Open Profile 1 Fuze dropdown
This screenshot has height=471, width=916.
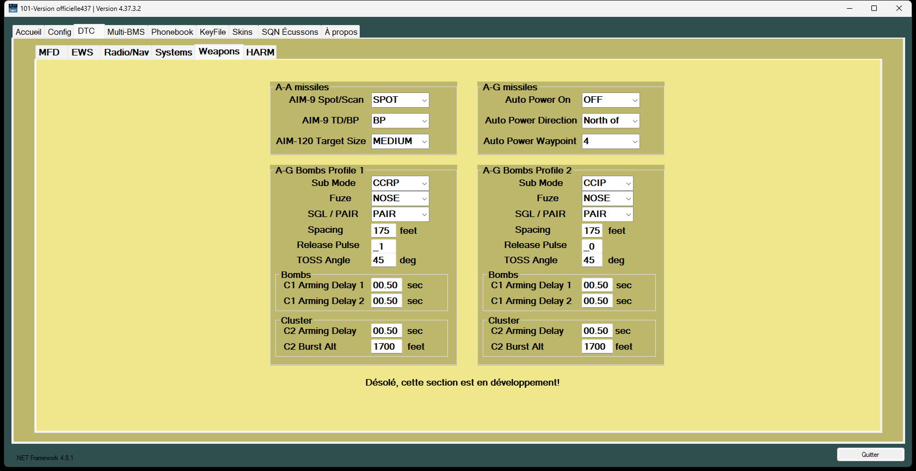400,199
